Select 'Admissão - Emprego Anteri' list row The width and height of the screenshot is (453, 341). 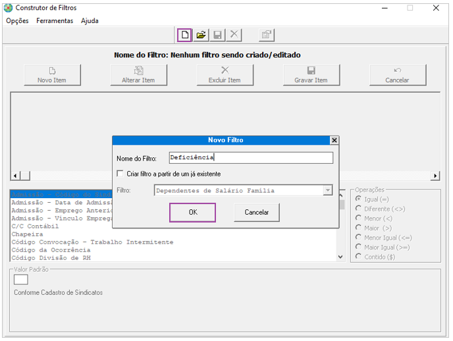(61, 210)
